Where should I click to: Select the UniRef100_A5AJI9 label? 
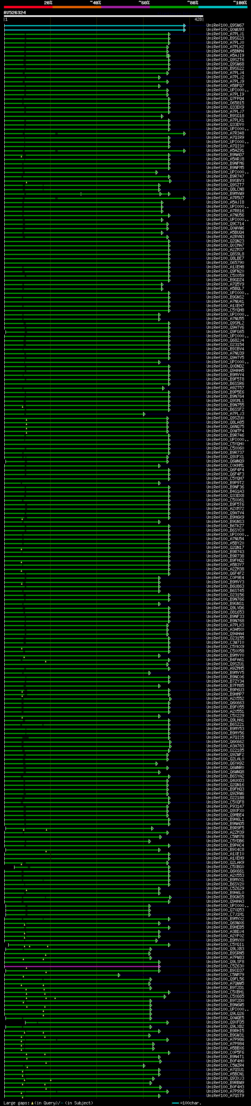(x=225, y=56)
